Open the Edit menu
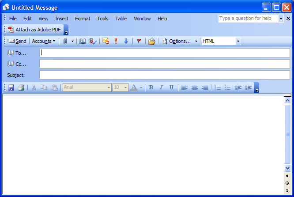 27,19
